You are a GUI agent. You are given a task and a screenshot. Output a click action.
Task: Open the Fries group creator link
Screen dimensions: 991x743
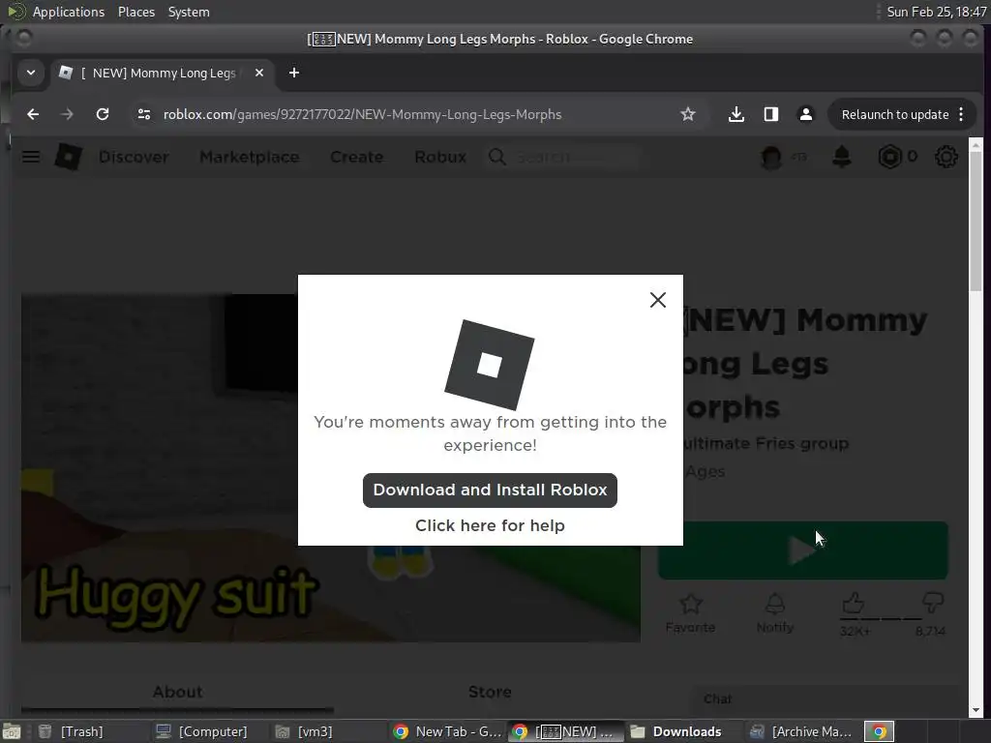coord(766,443)
